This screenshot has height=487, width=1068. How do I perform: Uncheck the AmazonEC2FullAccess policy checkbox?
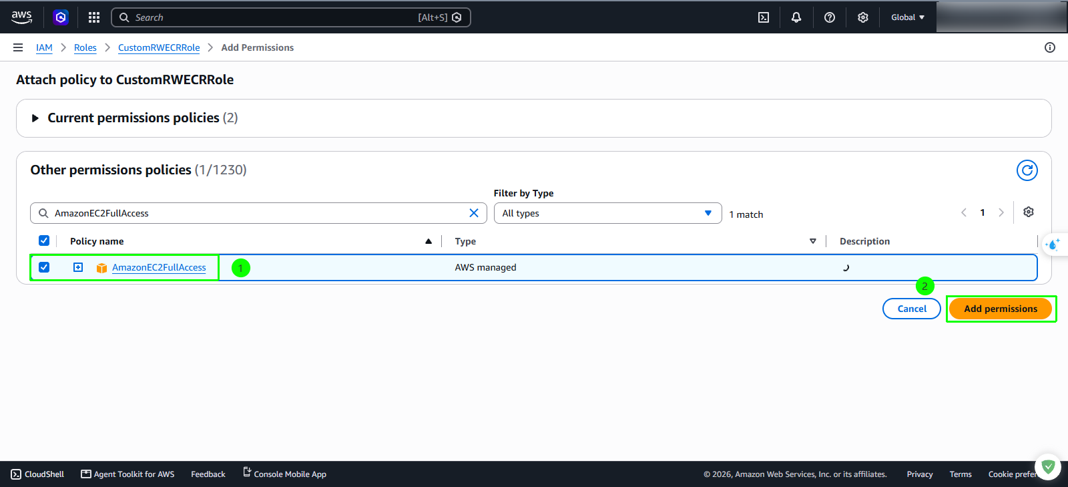(x=44, y=267)
